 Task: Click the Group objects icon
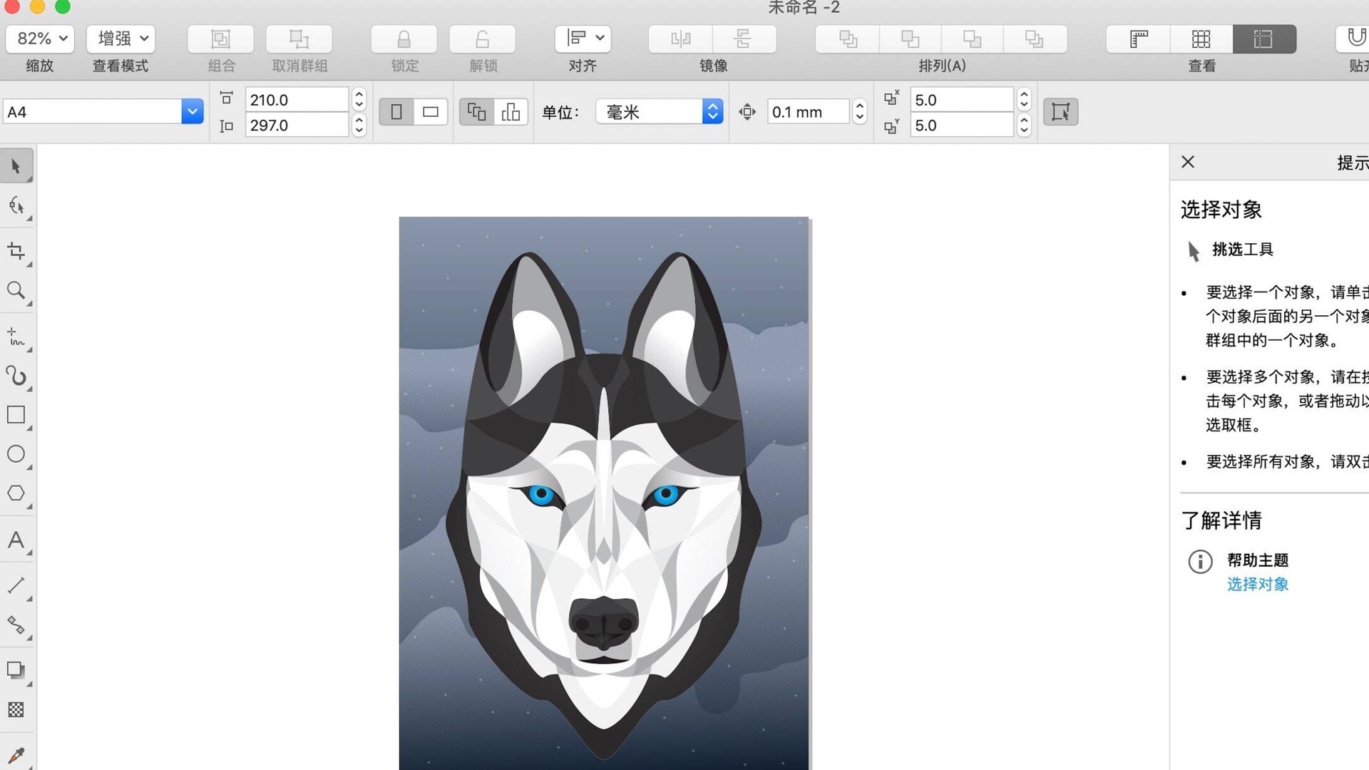click(220, 38)
